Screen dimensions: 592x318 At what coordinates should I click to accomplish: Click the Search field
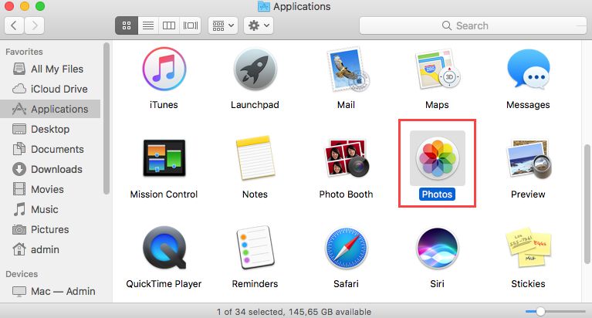[x=472, y=25]
